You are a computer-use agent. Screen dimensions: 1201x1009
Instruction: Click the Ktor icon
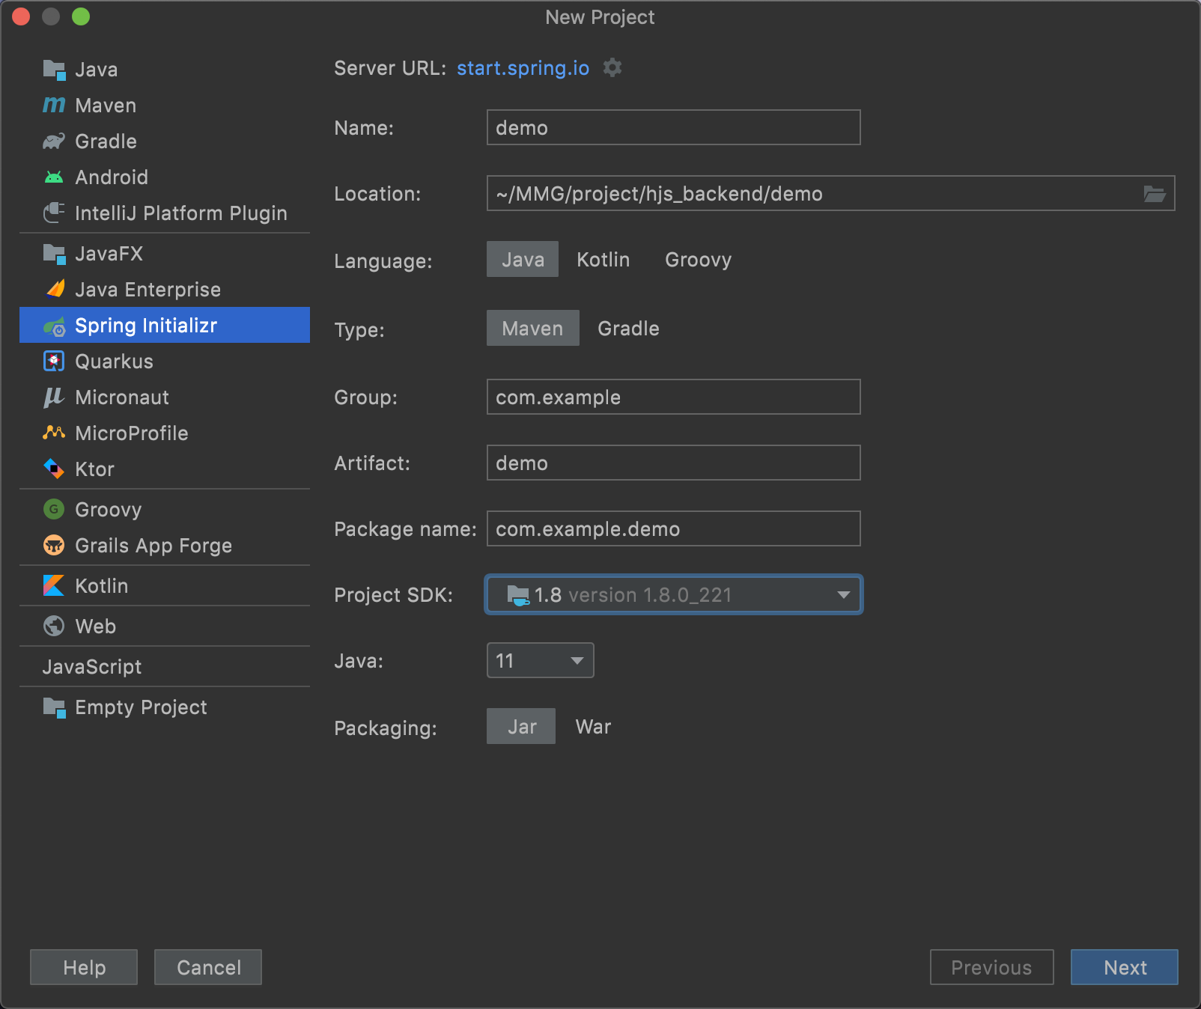pyautogui.click(x=54, y=469)
